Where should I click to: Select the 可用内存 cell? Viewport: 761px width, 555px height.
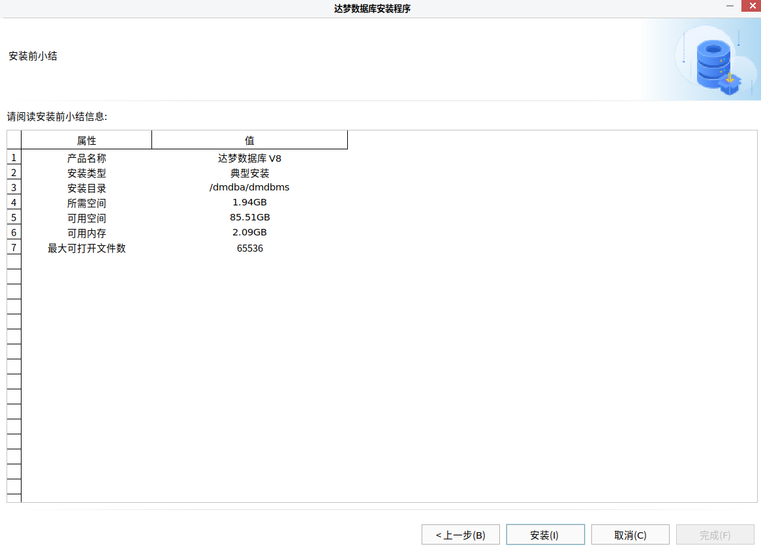click(86, 233)
